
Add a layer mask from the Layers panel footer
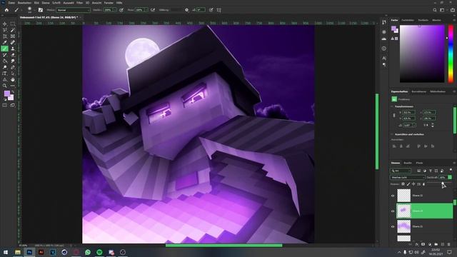coord(423,244)
